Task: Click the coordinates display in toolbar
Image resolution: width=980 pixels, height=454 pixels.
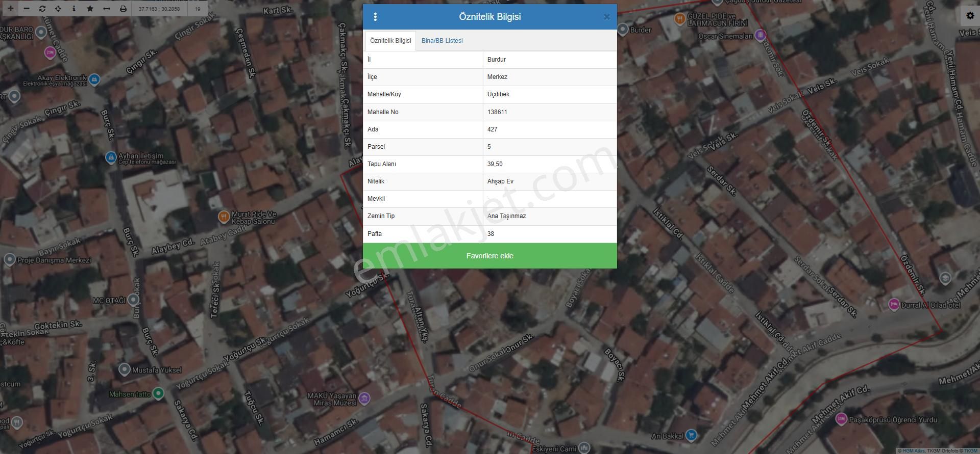Action: click(x=159, y=9)
